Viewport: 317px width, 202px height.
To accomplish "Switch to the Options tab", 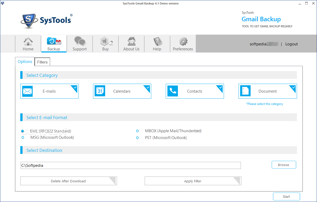I will [x=25, y=62].
